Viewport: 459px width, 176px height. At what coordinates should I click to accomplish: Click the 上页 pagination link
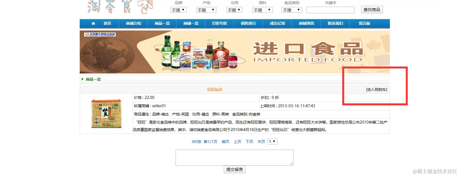click(x=237, y=142)
